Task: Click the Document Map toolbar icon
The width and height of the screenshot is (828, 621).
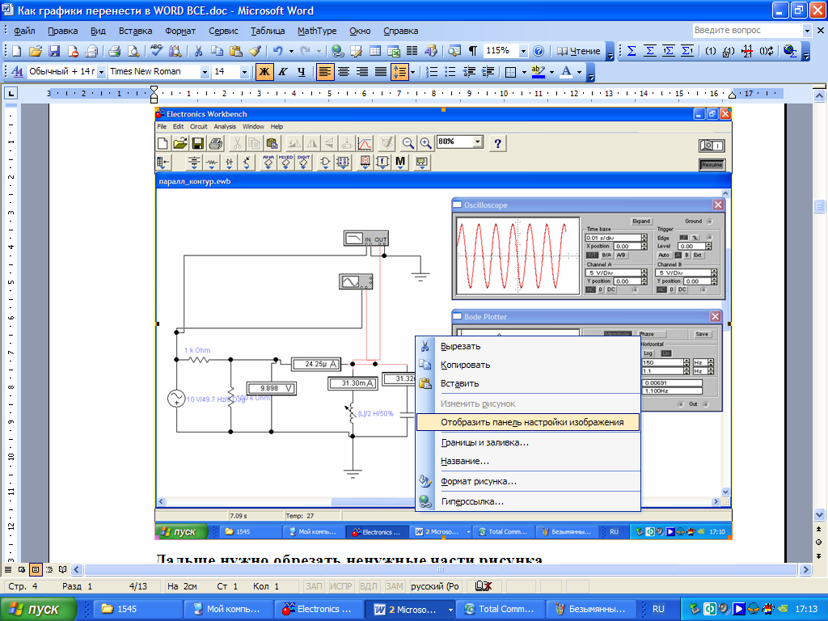Action: click(x=454, y=51)
